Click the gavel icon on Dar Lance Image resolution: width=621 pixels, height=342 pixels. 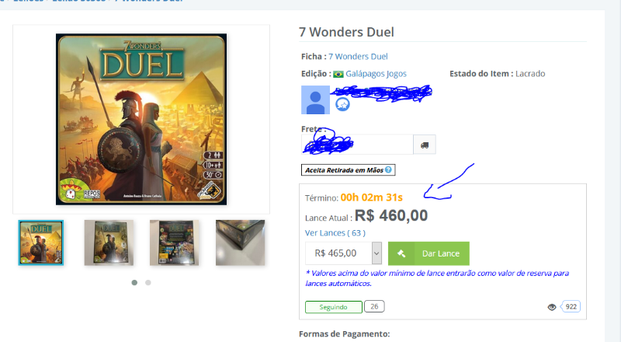click(x=401, y=253)
